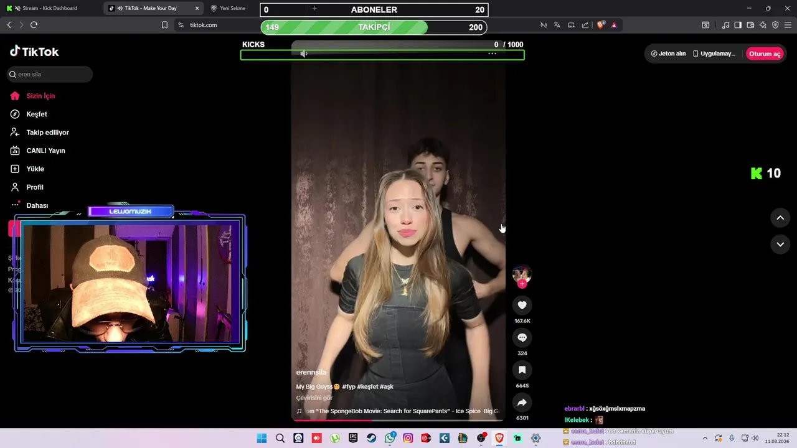
Task: Click the bookmark page icon in address bar
Action: click(164, 25)
